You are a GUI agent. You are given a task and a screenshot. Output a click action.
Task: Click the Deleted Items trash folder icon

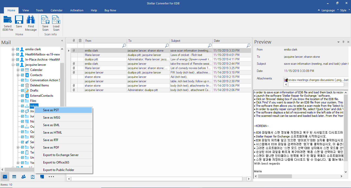(x=27, y=85)
